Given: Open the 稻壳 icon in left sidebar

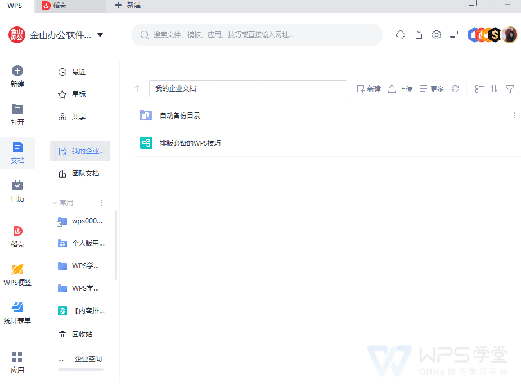Looking at the screenshot, I should click(17, 231).
